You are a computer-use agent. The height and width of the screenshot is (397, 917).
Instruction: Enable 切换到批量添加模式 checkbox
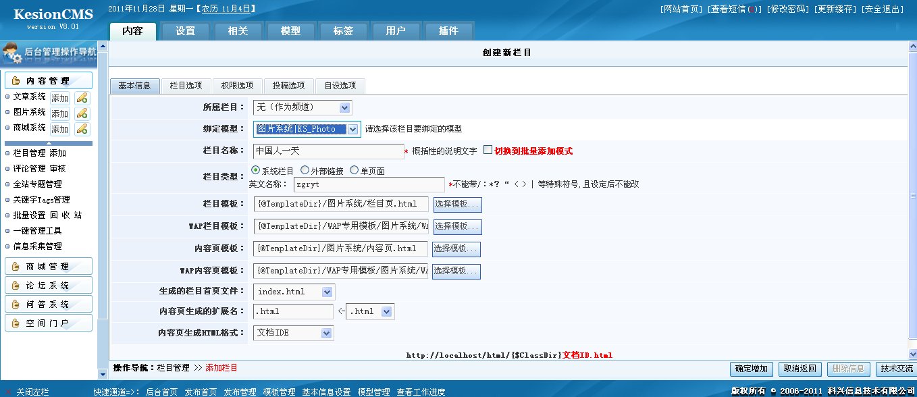(x=488, y=151)
